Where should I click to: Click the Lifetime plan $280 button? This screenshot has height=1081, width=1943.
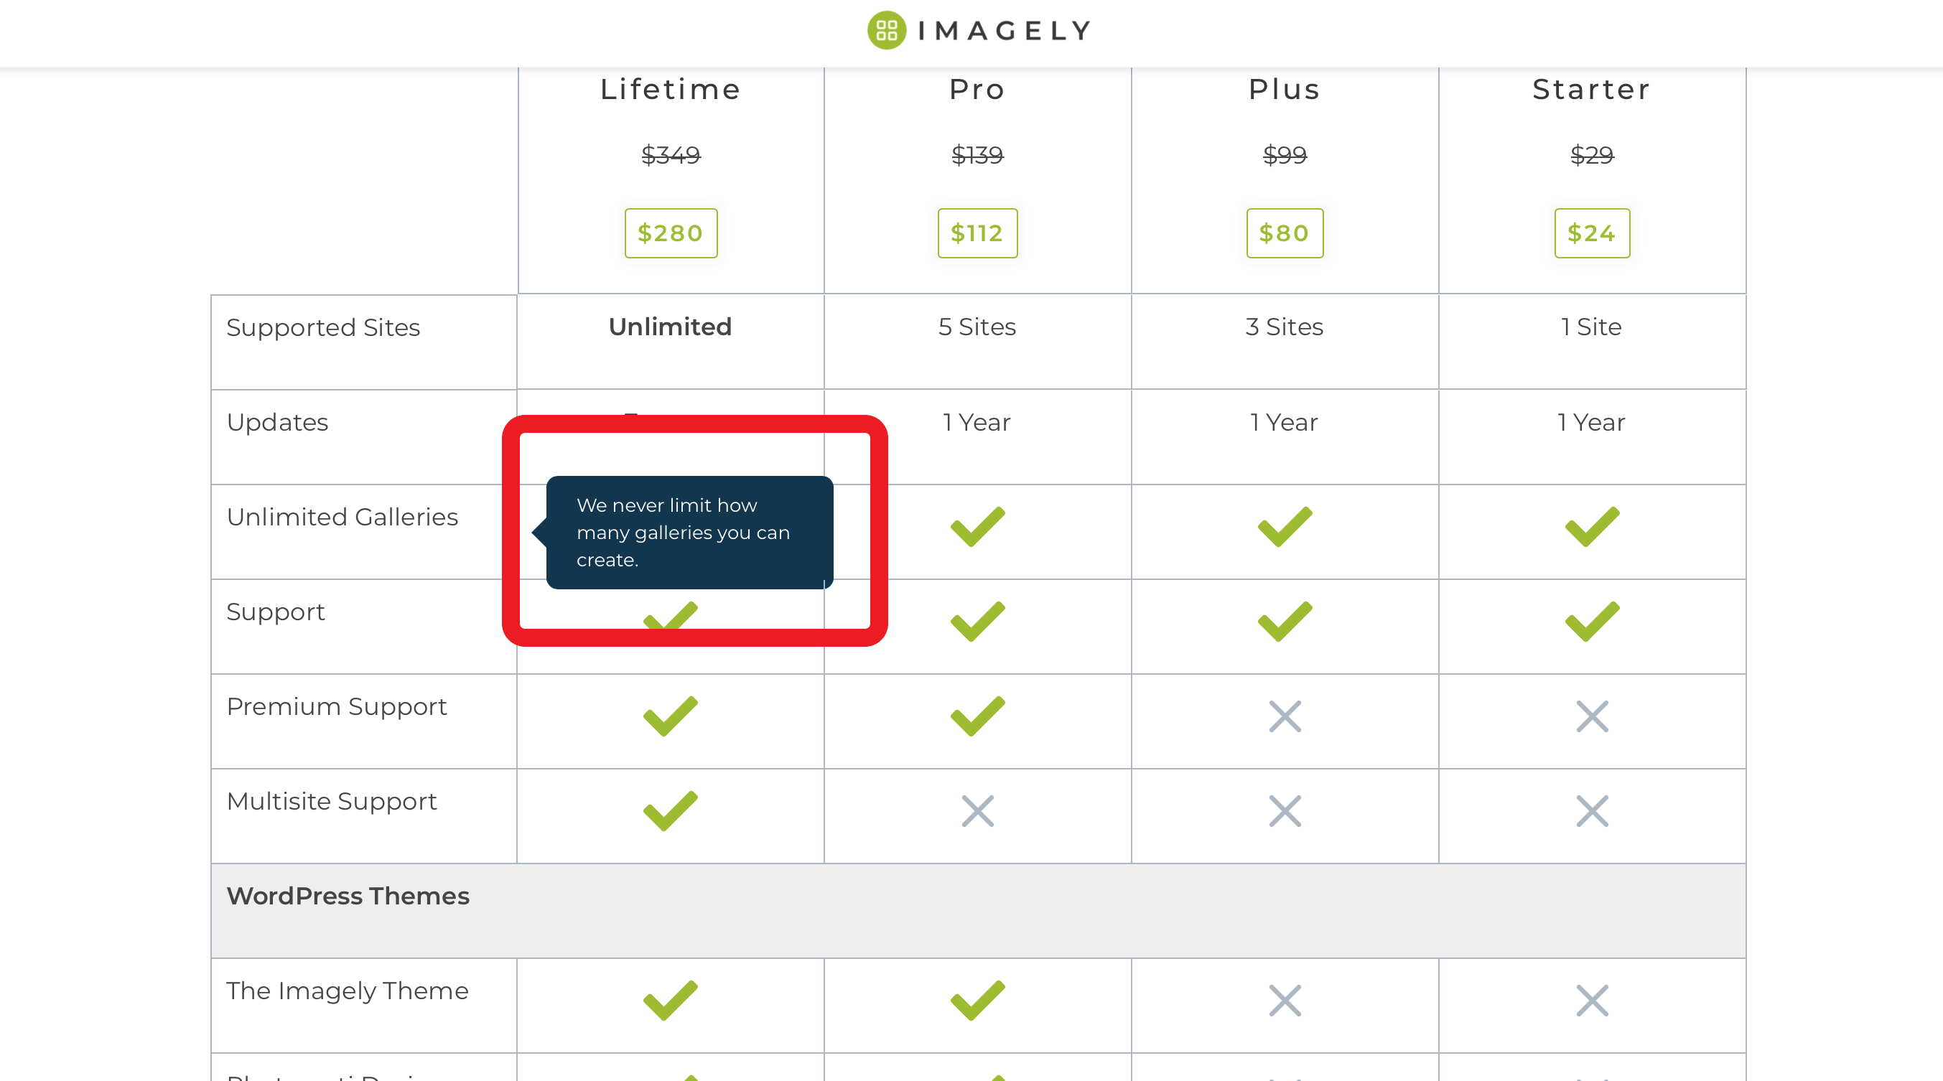point(671,233)
